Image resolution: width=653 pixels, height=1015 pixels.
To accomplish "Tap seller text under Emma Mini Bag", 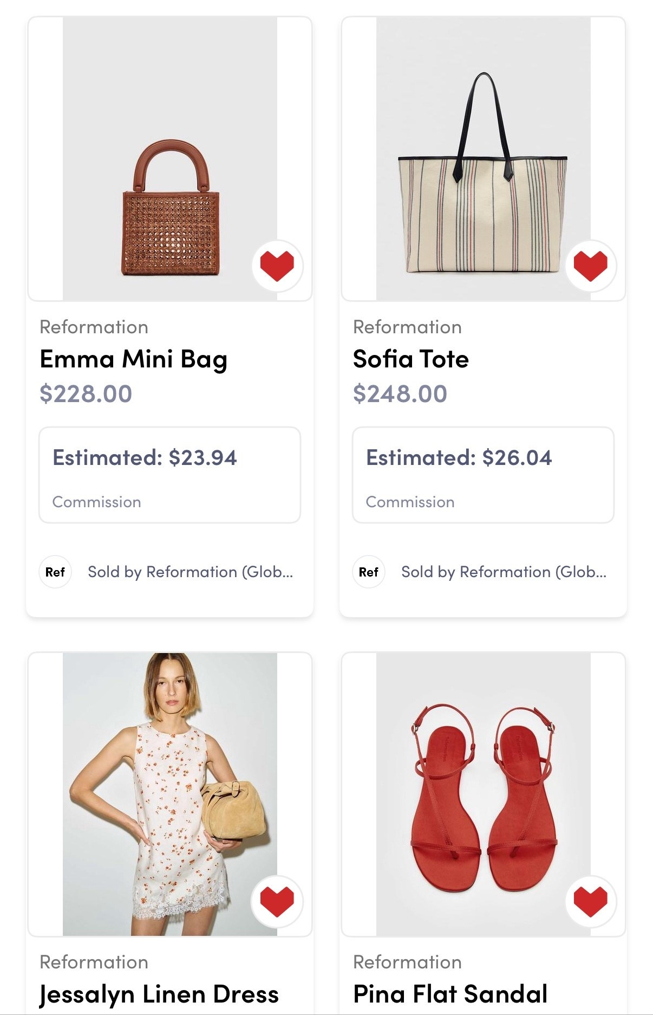I will click(190, 572).
